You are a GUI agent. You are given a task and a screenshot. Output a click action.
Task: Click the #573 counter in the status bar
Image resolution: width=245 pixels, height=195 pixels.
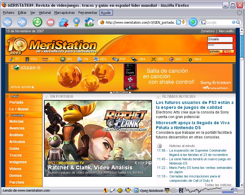[234, 189]
